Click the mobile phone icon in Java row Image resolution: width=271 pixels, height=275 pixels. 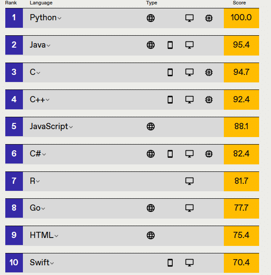click(170, 45)
